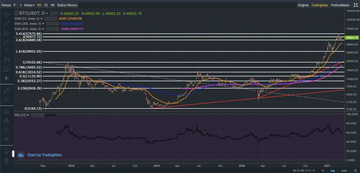Hide the EMA 305 line
The width and height of the screenshot is (360, 173).
48,24
